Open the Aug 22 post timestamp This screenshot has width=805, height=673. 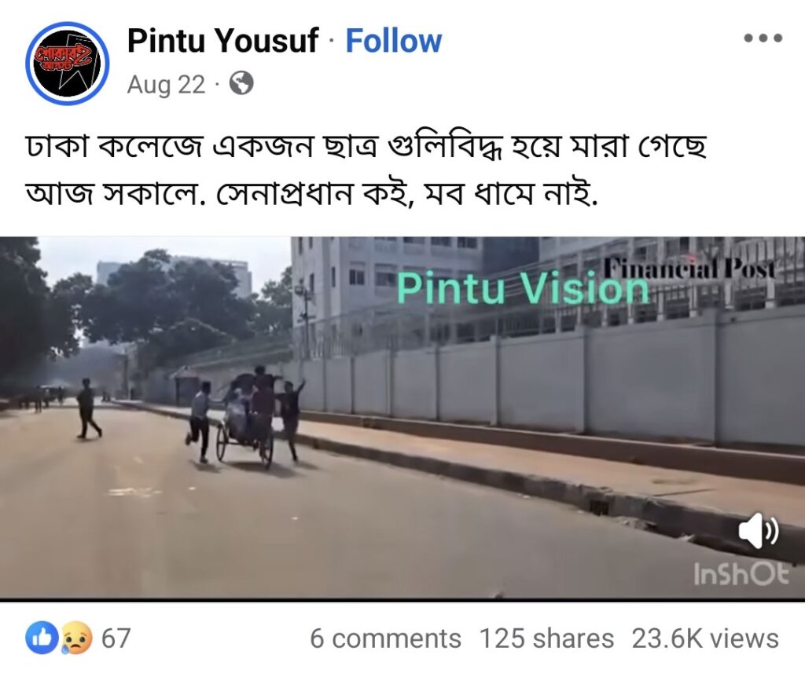coord(166,85)
